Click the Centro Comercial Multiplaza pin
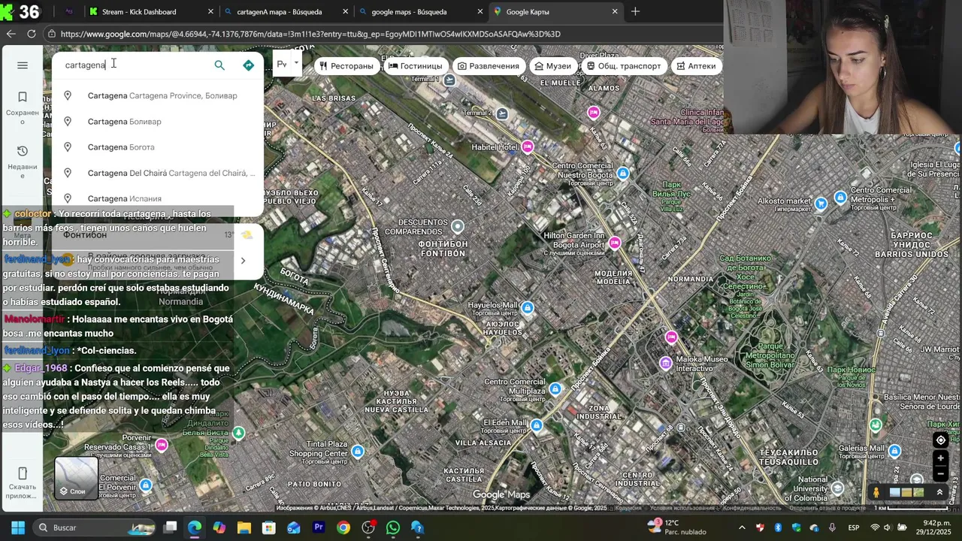Image resolution: width=962 pixels, height=541 pixels. click(x=555, y=388)
